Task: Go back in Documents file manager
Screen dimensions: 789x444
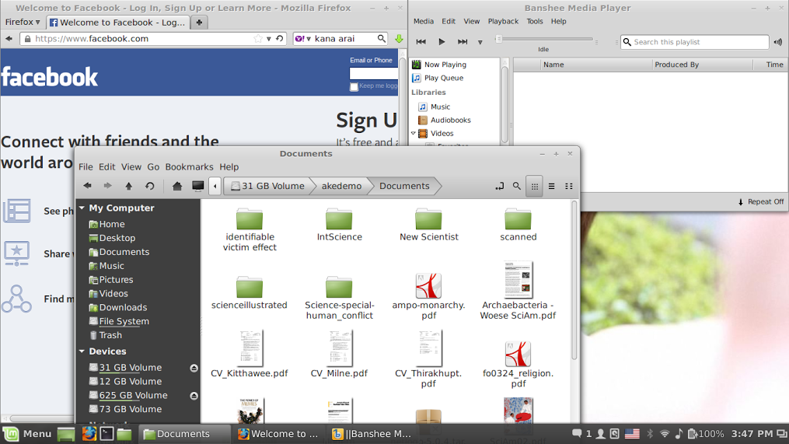Action: 88,186
